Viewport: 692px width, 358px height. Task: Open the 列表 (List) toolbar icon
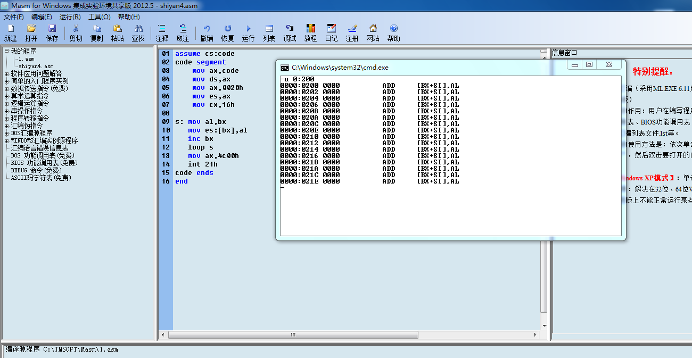coord(269,29)
